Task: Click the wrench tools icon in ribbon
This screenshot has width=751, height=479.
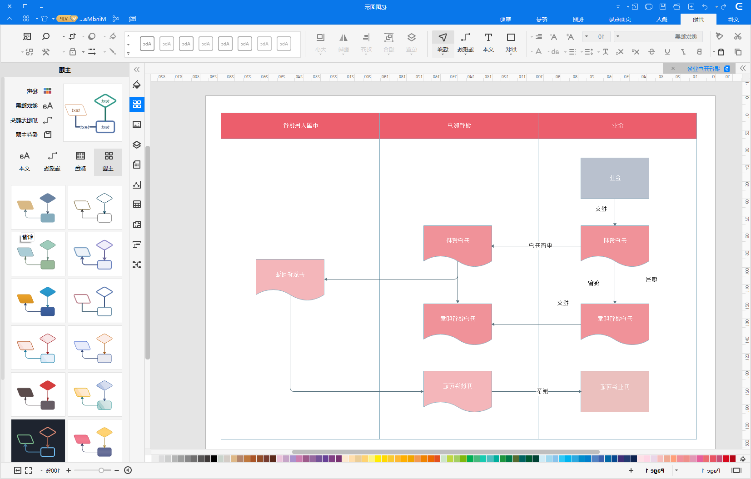Action: point(46,52)
